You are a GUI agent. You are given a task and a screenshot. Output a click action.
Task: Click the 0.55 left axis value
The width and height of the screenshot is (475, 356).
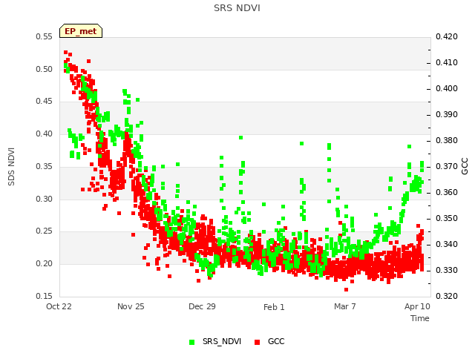coord(45,37)
